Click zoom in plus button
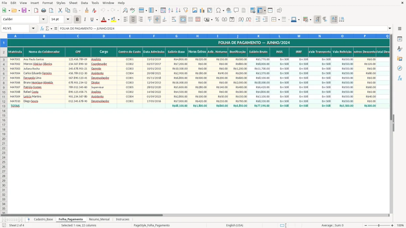Viewport: 406px width, 228px height. 392,225
